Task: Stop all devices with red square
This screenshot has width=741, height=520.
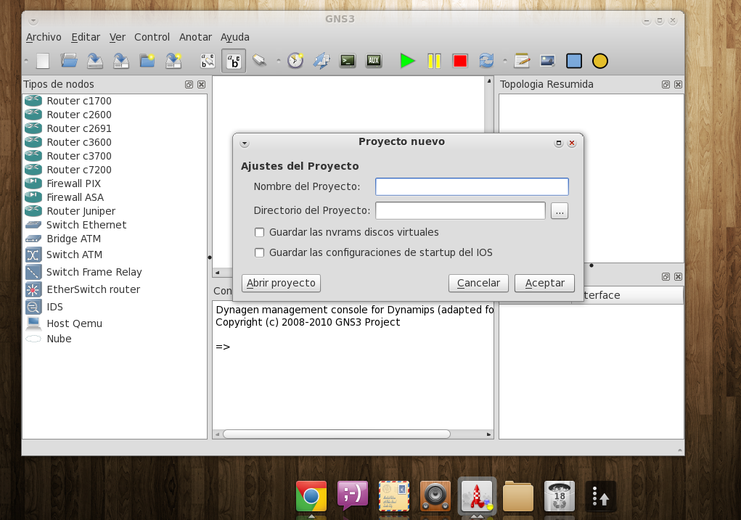Action: [x=460, y=61]
